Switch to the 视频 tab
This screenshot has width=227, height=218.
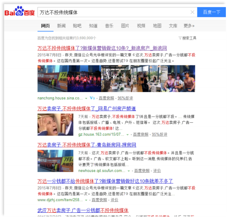(x=141, y=26)
